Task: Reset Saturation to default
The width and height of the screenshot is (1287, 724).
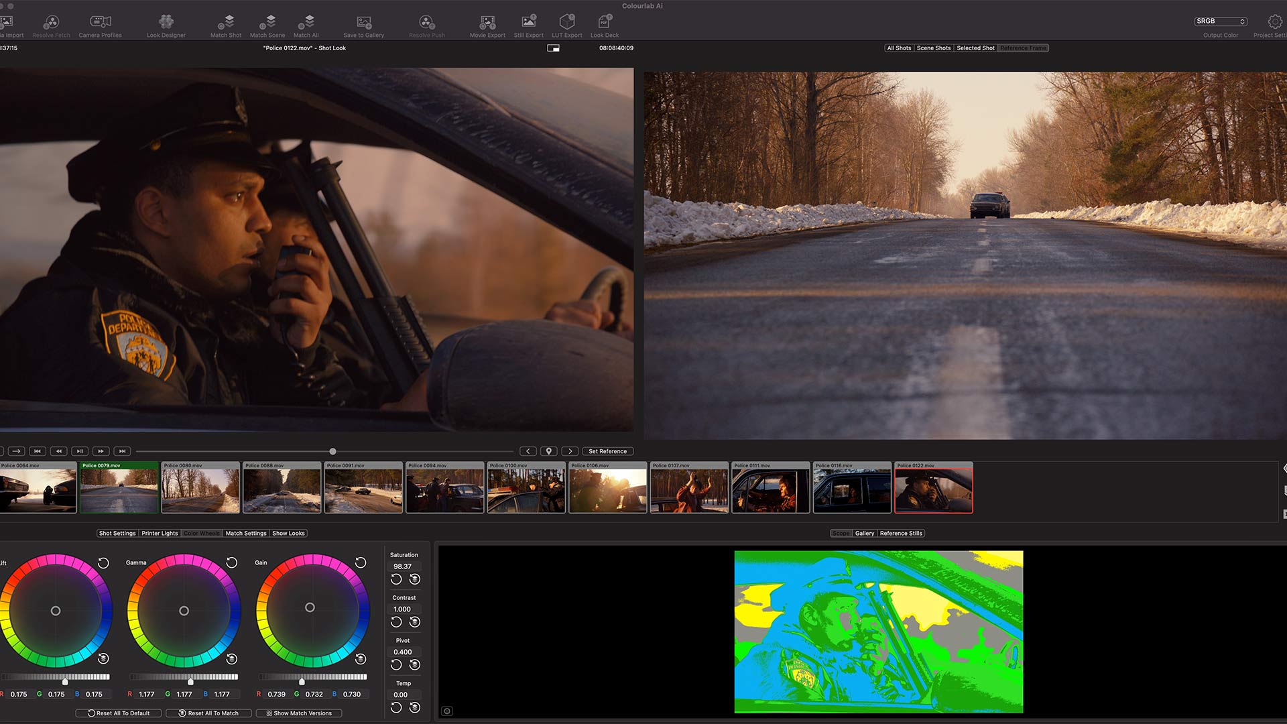Action: click(x=396, y=579)
